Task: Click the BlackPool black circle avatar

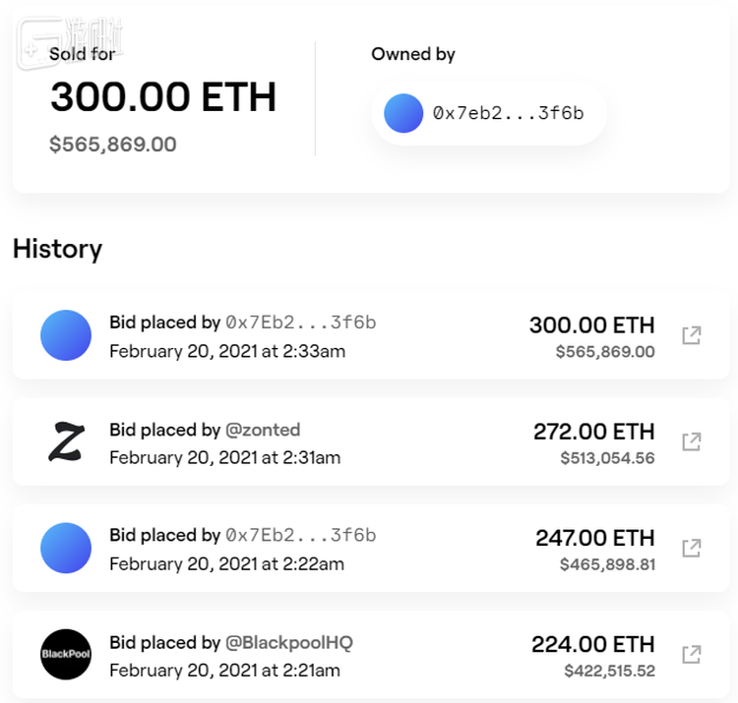Action: coord(66,654)
